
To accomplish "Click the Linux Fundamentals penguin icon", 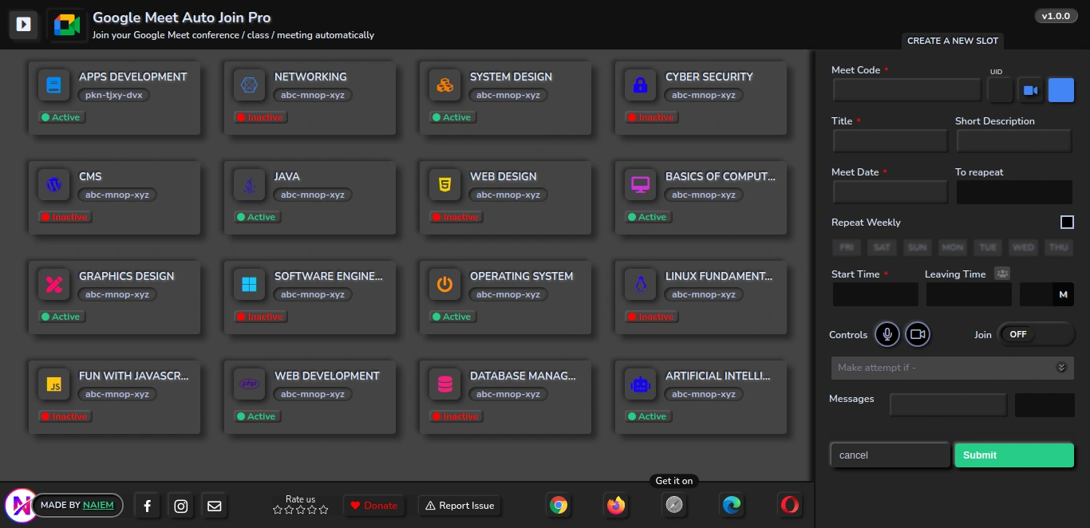I will tap(640, 285).
